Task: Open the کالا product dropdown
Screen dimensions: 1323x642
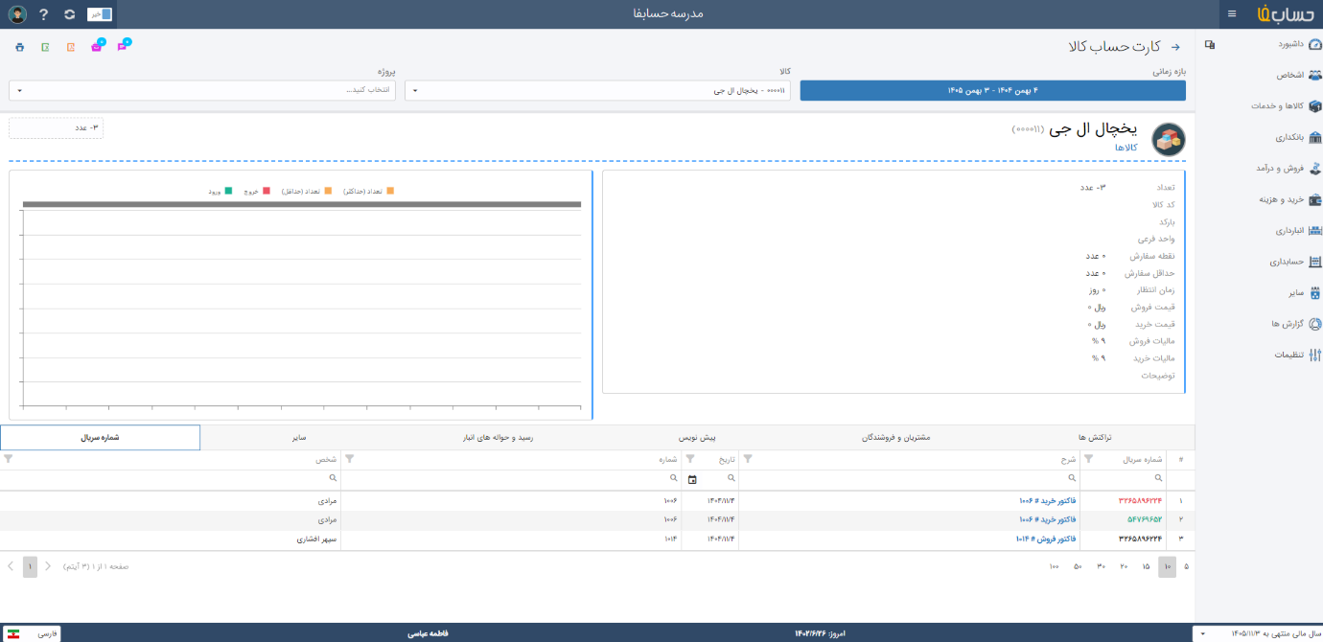Action: 598,90
